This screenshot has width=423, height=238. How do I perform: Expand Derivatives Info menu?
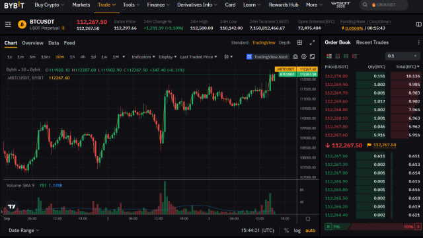click(x=197, y=5)
